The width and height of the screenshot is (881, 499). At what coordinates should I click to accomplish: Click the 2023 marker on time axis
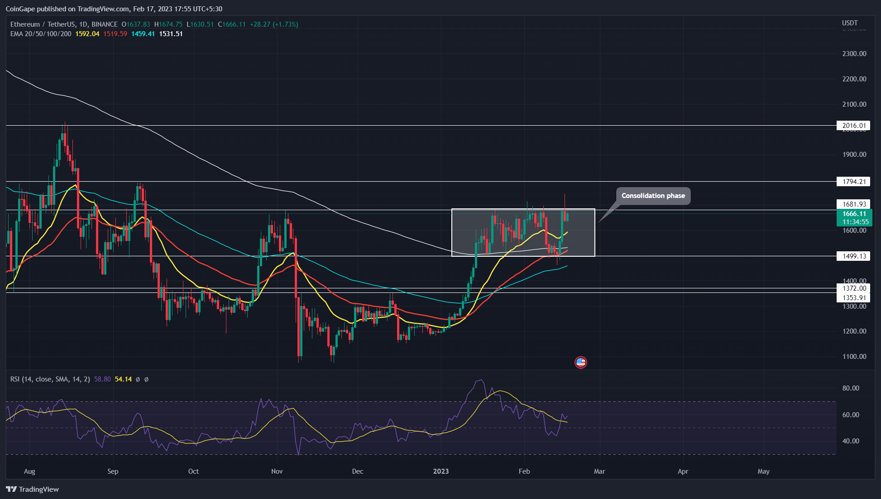tap(440, 471)
